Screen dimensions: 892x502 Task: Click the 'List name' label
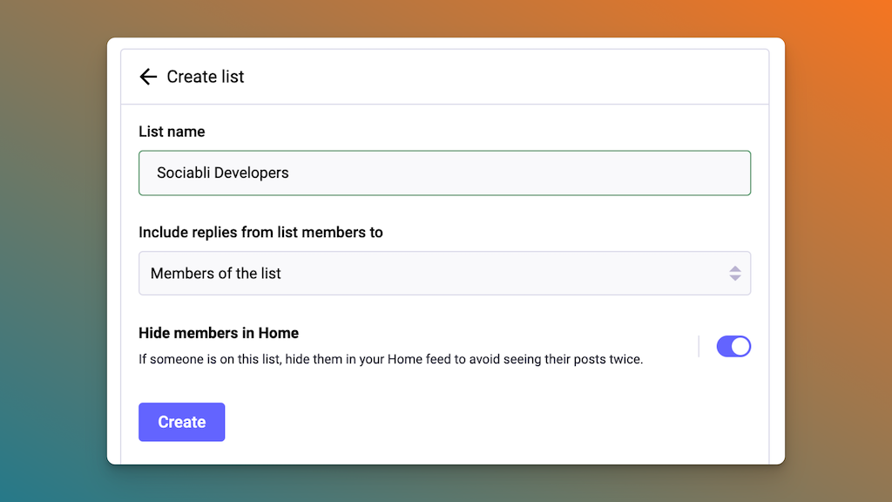[x=172, y=132]
